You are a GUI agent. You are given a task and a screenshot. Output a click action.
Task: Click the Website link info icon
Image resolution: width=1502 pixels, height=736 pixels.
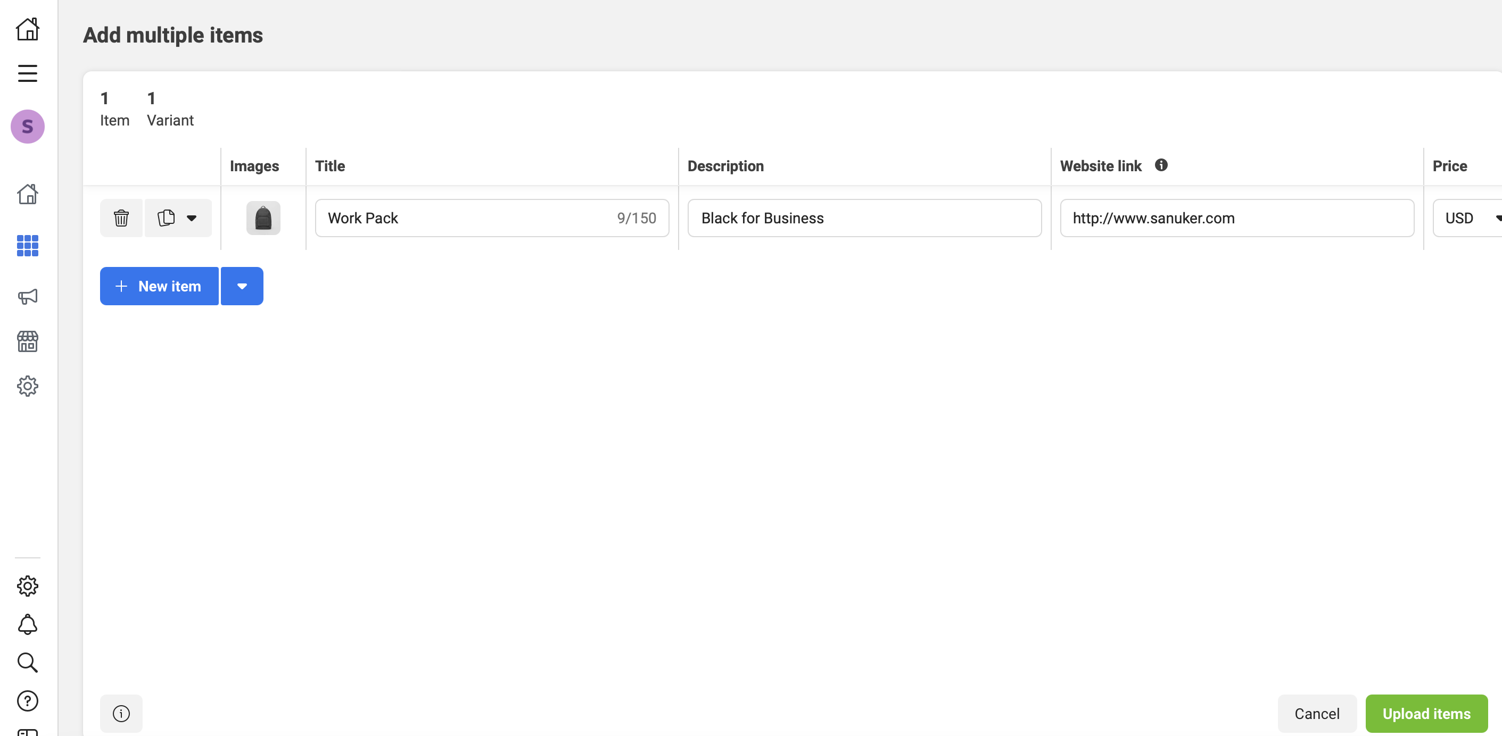(x=1161, y=165)
